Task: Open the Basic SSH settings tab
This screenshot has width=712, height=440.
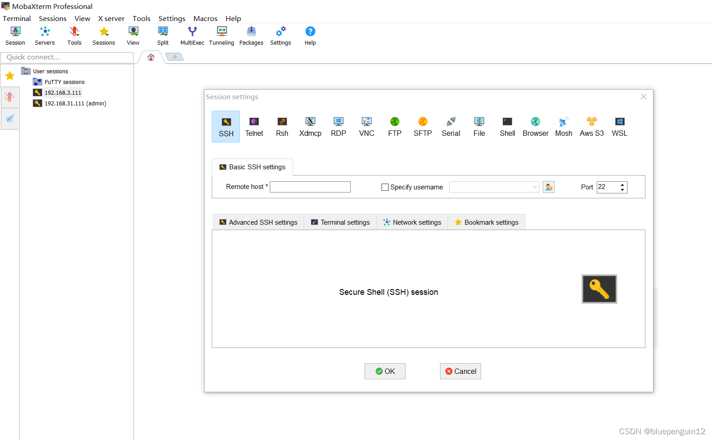Action: pyautogui.click(x=252, y=167)
